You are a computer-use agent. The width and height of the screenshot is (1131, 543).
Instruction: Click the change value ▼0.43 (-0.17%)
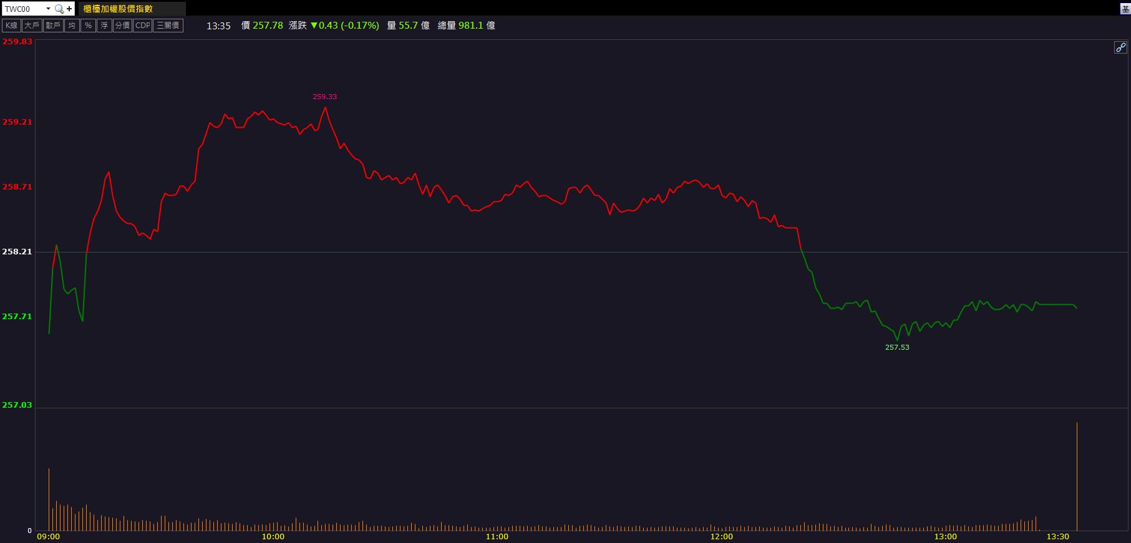coord(345,26)
